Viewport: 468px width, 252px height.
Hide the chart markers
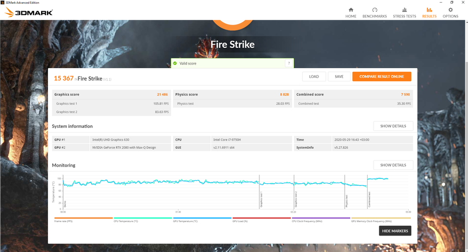coord(395,231)
